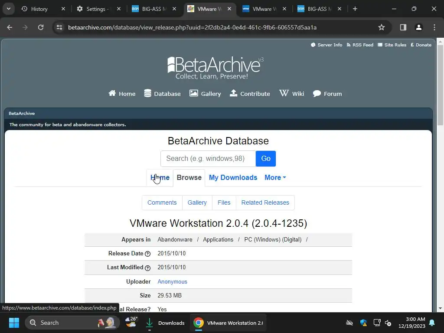Image resolution: width=444 pixels, height=333 pixels.
Task: Open Gallery in main navigation
Action: (x=205, y=94)
